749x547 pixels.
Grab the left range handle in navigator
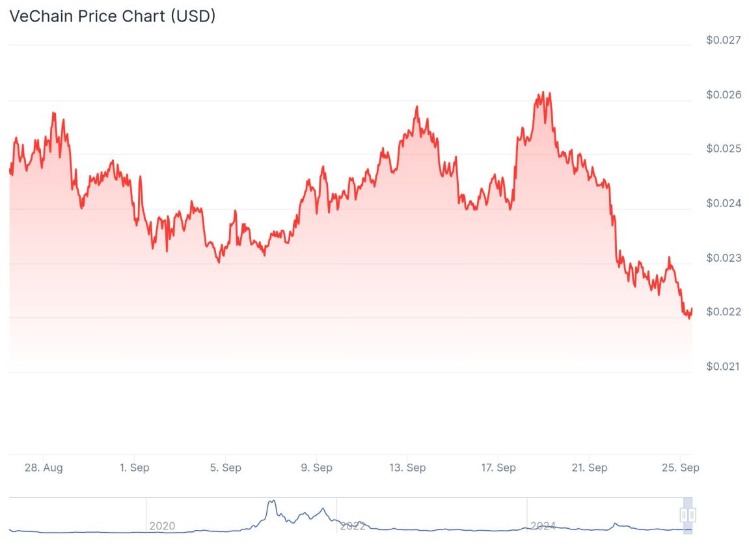coord(684,515)
